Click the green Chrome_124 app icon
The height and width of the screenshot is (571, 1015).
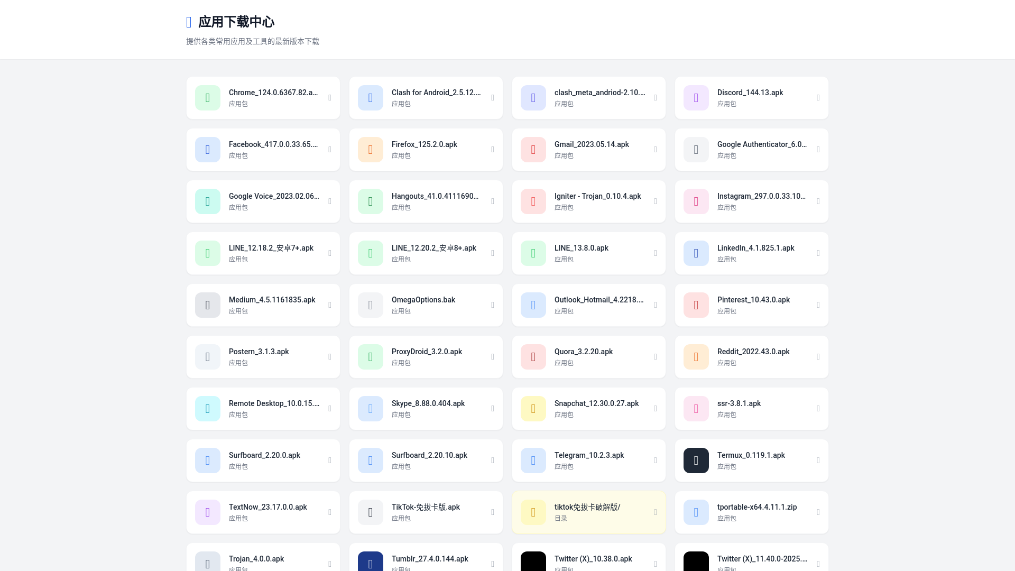coord(208,98)
